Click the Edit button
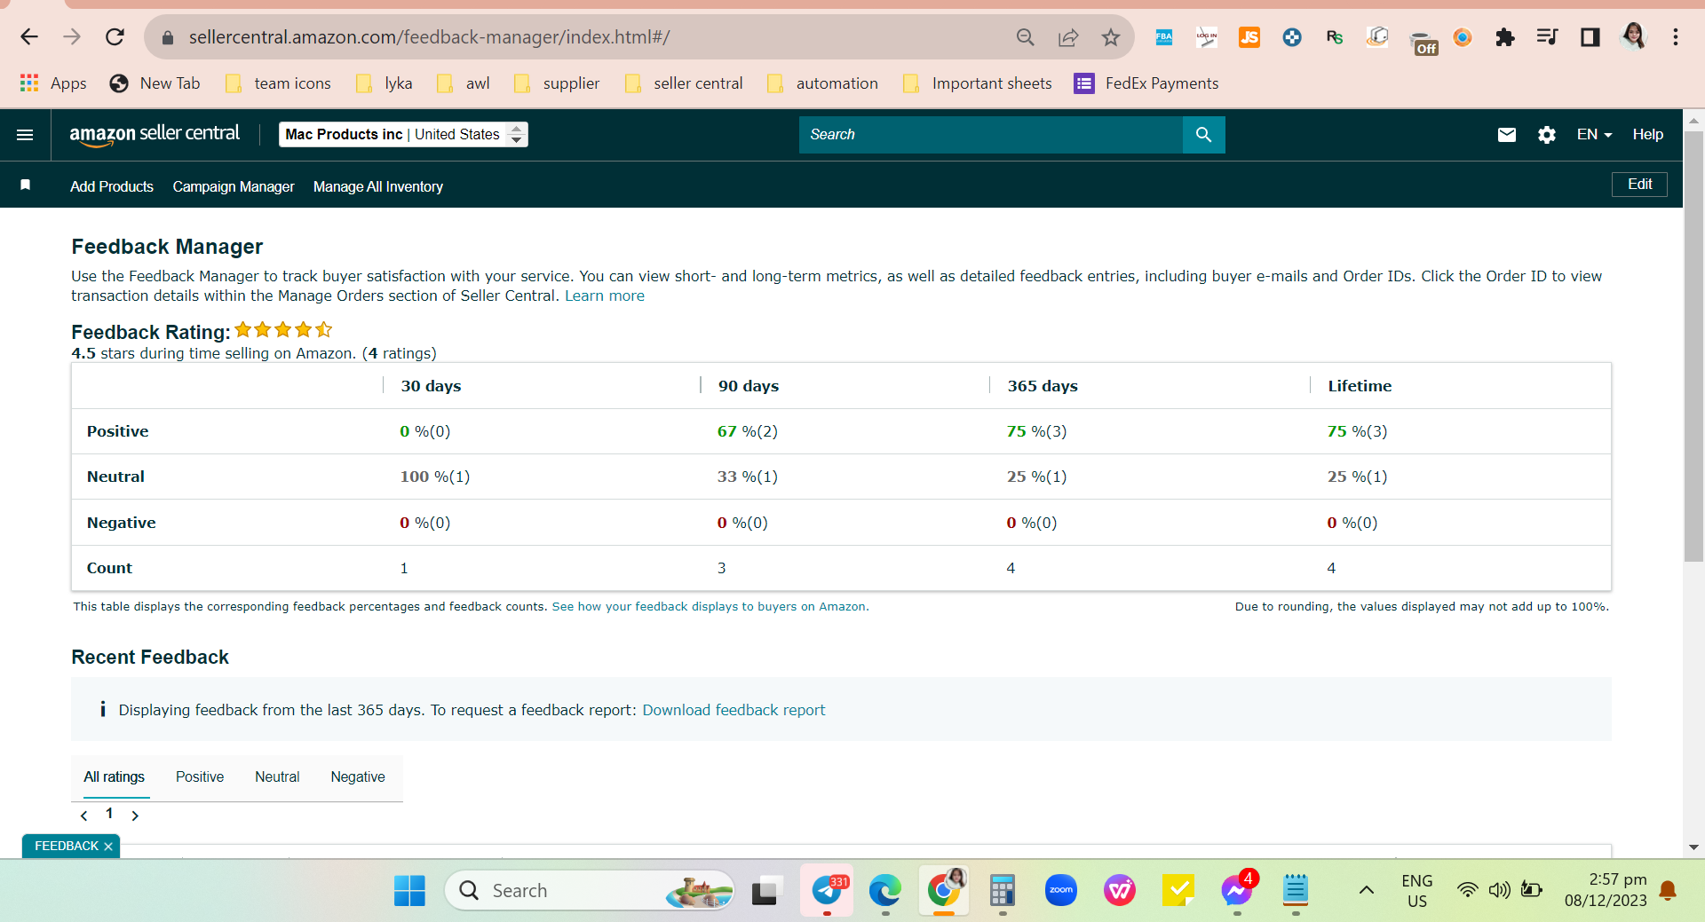This screenshot has width=1705, height=922. pos(1639,184)
